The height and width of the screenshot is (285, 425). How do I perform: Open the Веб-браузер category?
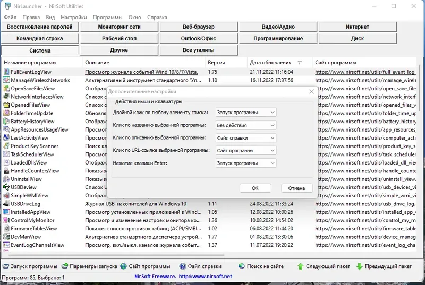[199, 27]
